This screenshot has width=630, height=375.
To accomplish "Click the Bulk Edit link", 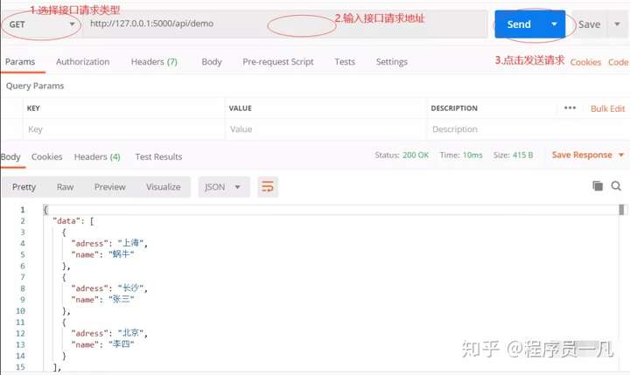I will (607, 108).
